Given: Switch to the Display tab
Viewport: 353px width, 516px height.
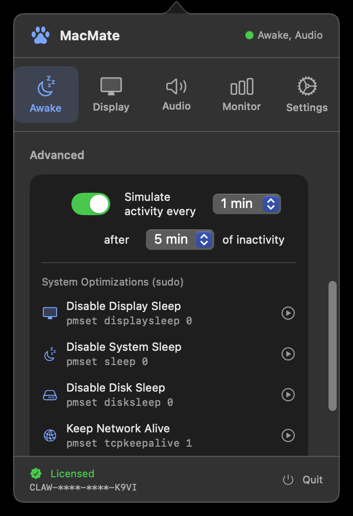Looking at the screenshot, I should pyautogui.click(x=111, y=94).
